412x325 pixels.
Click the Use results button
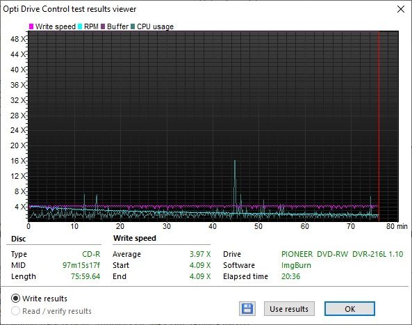(289, 309)
